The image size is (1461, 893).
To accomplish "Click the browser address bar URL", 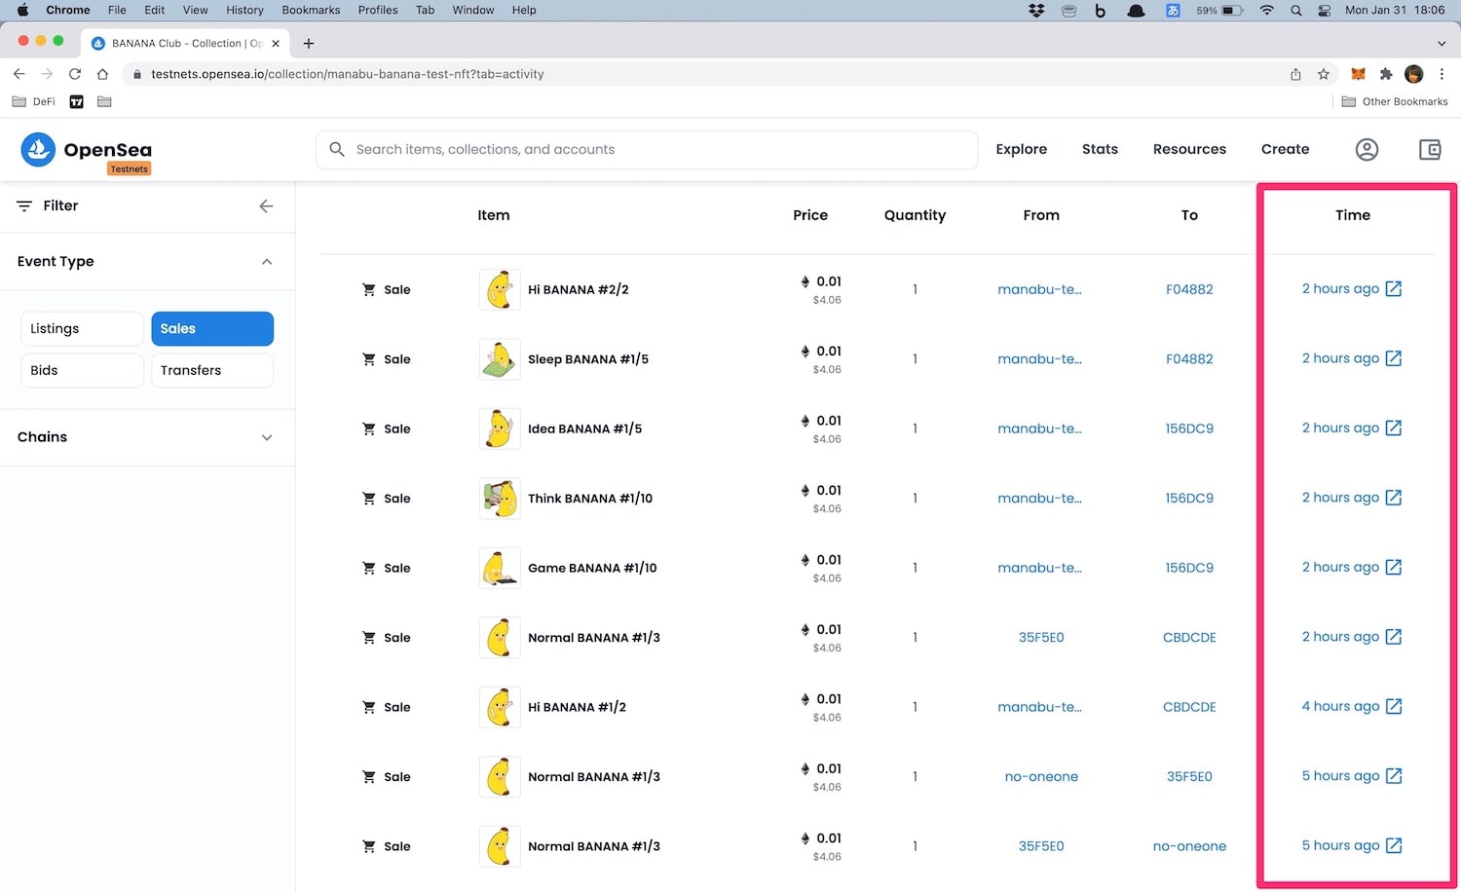I will coord(347,74).
